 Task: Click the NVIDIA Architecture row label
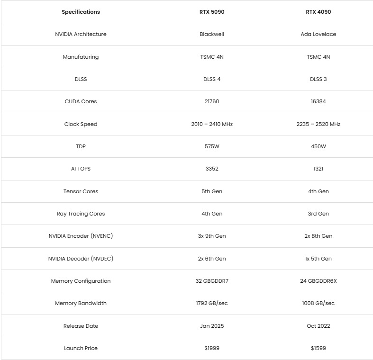click(81, 34)
